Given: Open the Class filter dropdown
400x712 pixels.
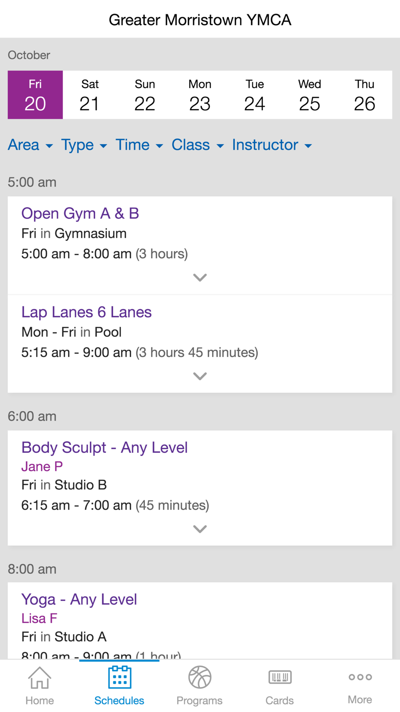Looking at the screenshot, I should (x=198, y=145).
